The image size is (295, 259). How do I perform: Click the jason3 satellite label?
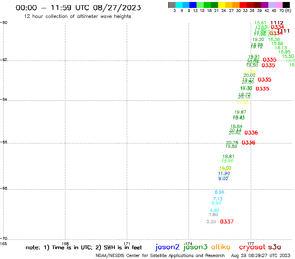[195, 247]
